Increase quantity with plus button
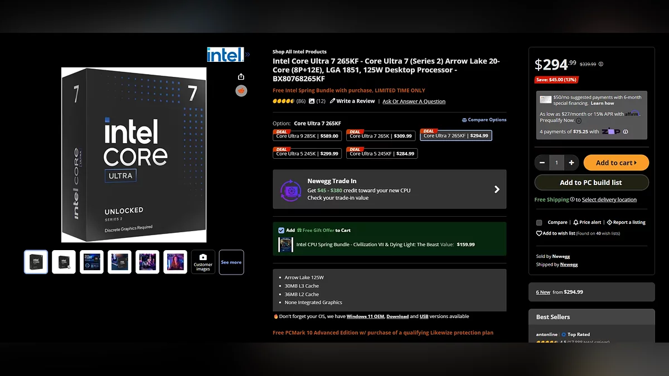Screen dimensions: 669x376 point(571,163)
